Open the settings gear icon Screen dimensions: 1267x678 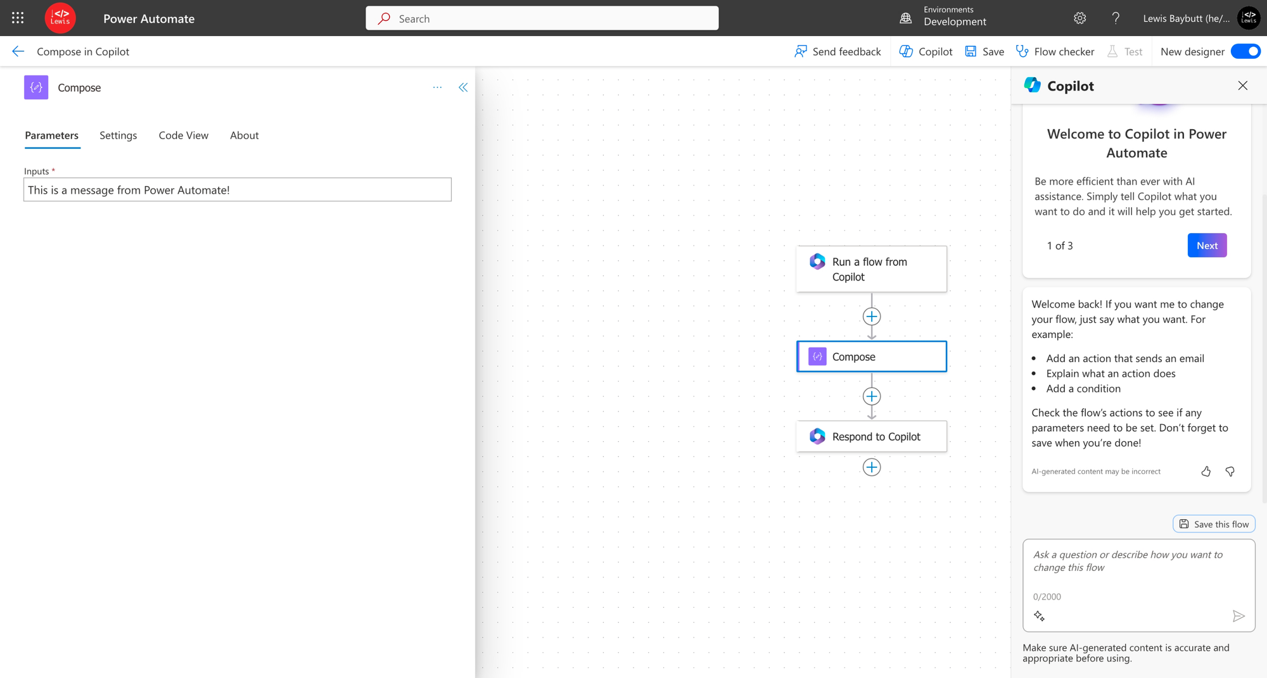point(1080,18)
